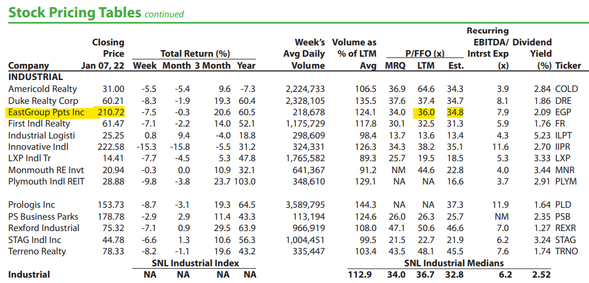Image resolution: width=589 pixels, height=283 pixels.
Task: Click the bottom 'Industrial' summary row label
Action: (29, 275)
